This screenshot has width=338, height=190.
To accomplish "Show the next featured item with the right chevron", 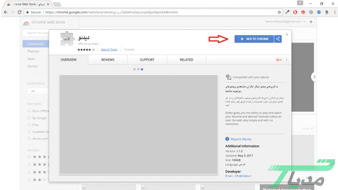I will (314, 77).
